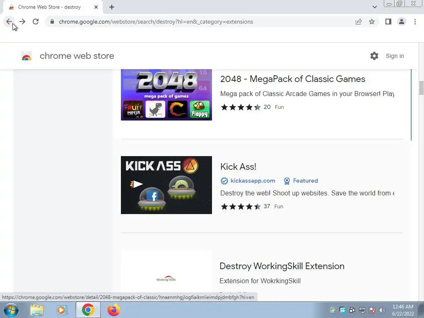Image resolution: width=424 pixels, height=318 pixels.
Task: Sign in to Chrome Web Store
Action: click(x=395, y=56)
